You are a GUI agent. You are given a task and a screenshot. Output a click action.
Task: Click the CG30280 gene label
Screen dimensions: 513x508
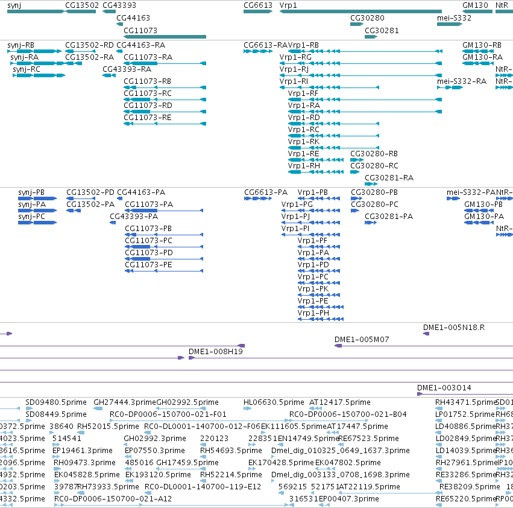[367, 18]
